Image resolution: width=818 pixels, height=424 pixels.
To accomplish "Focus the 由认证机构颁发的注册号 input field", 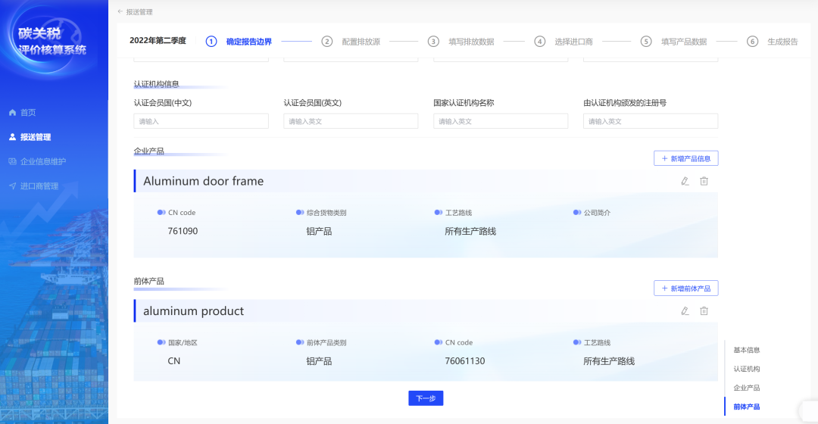I will [x=651, y=121].
